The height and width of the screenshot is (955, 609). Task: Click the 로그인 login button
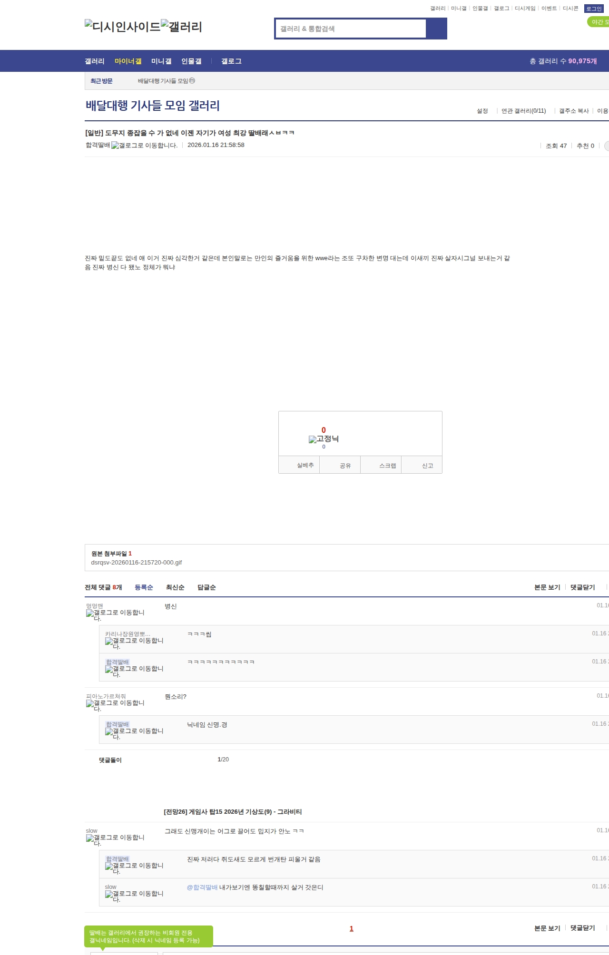(593, 9)
